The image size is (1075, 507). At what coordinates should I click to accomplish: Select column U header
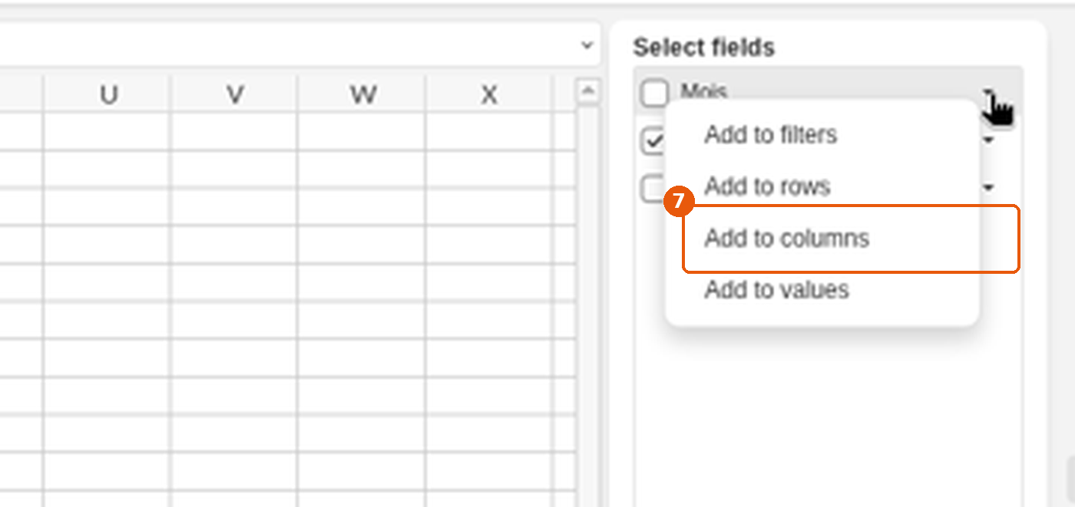pyautogui.click(x=107, y=94)
